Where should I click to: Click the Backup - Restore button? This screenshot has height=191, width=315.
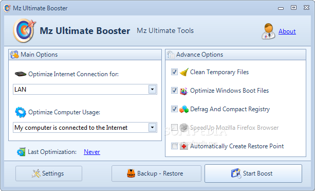[156, 173]
